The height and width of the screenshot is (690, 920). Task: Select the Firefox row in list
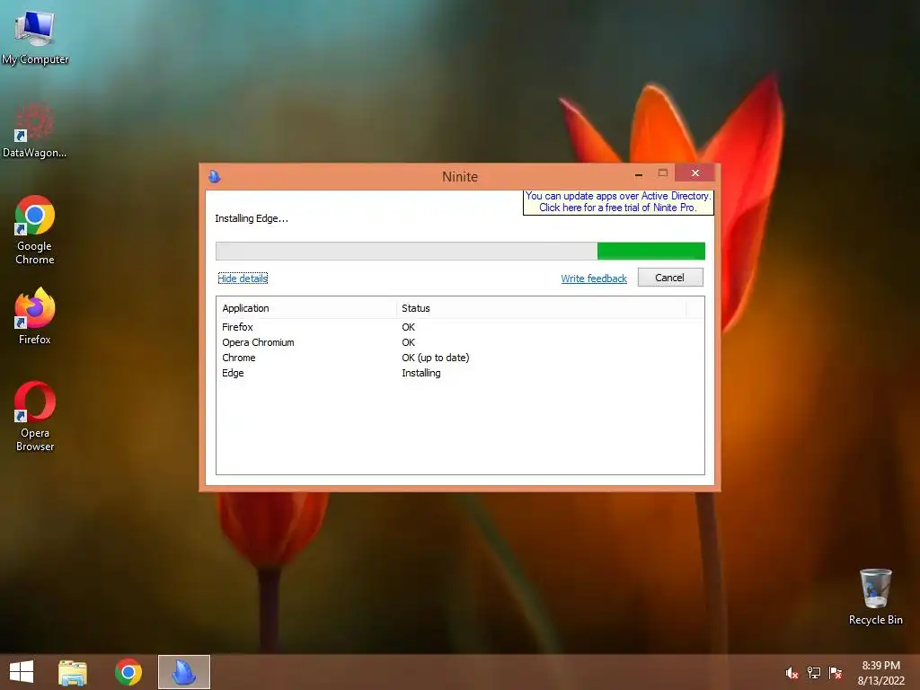[460, 327]
